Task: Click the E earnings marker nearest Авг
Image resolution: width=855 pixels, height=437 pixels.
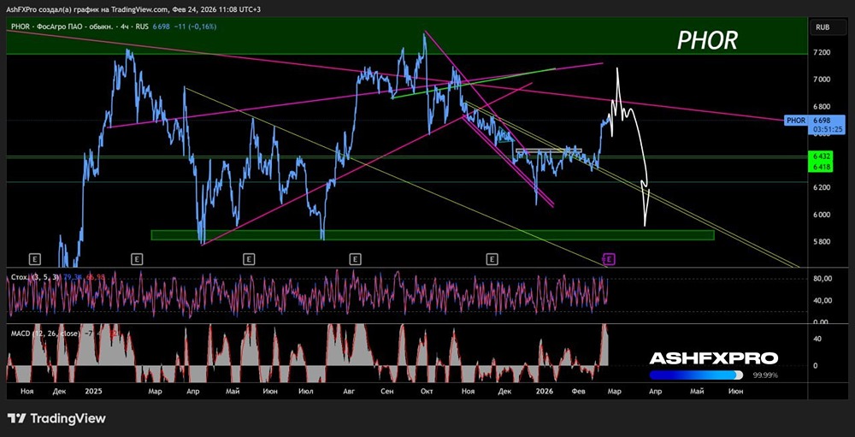Action: coord(355,258)
